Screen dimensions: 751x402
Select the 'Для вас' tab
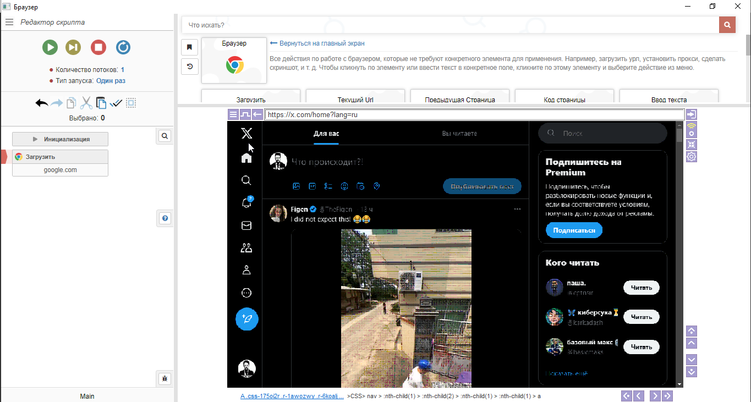click(x=326, y=134)
